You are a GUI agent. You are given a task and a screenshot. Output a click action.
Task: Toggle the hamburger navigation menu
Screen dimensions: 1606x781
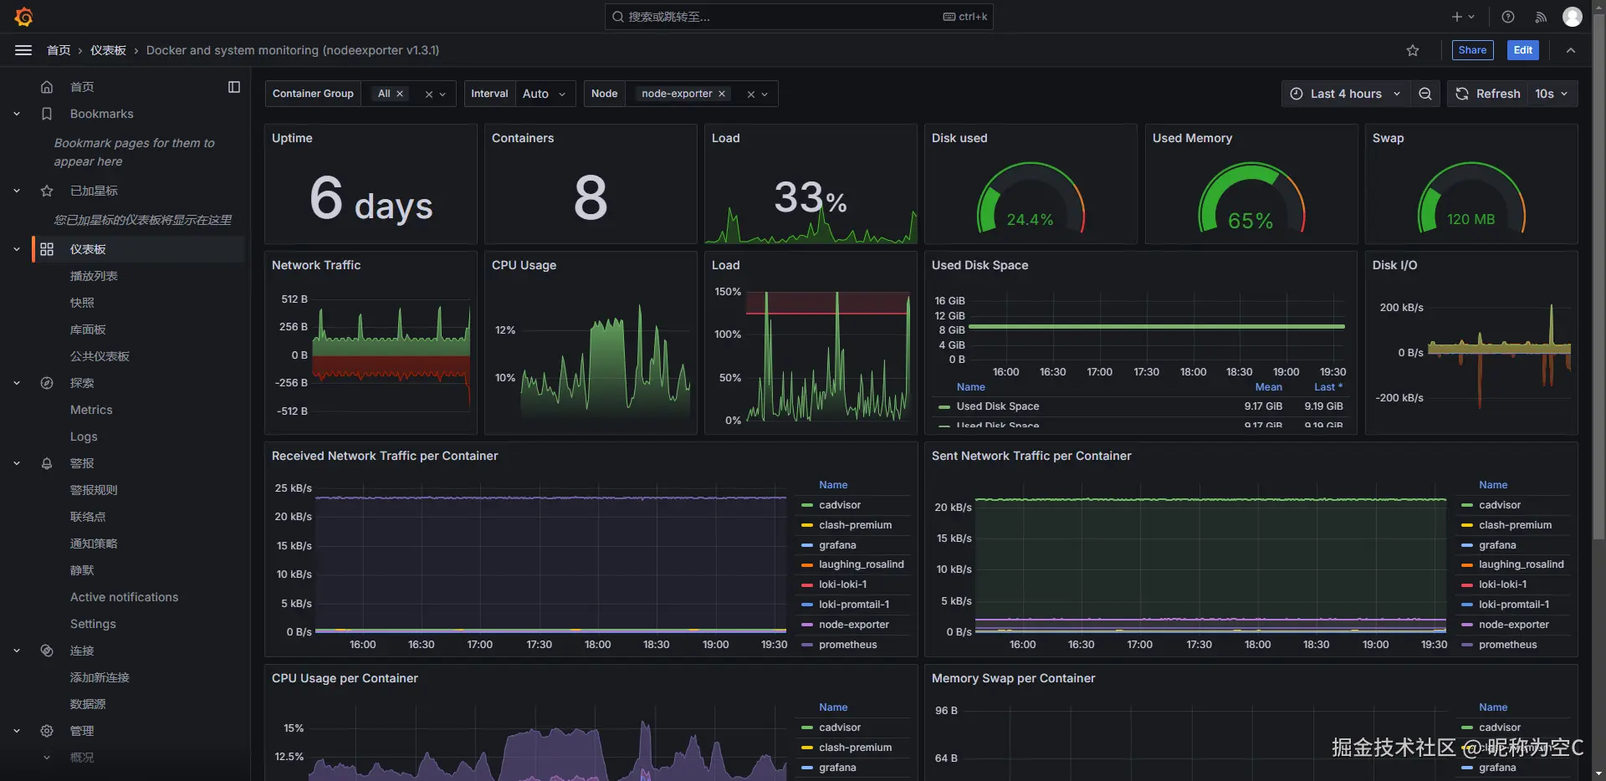point(23,50)
